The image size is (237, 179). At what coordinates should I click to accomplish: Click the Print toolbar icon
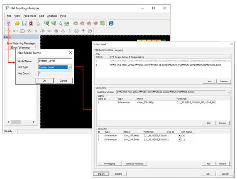[37, 23]
